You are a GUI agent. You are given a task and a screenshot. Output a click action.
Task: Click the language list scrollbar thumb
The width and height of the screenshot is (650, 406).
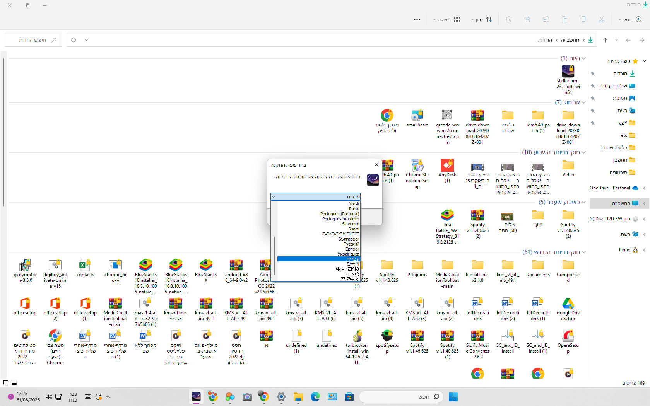click(x=274, y=255)
